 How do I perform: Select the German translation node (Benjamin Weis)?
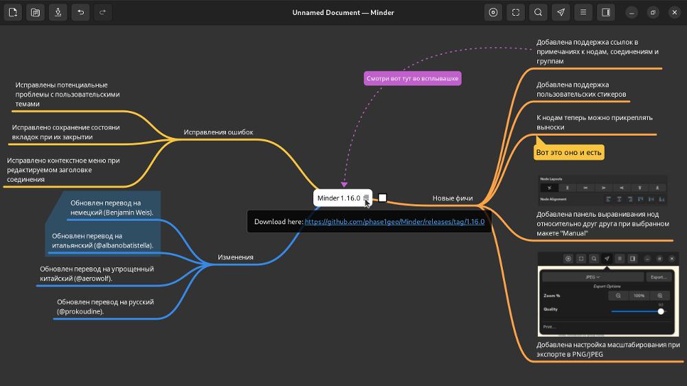click(x=112, y=208)
